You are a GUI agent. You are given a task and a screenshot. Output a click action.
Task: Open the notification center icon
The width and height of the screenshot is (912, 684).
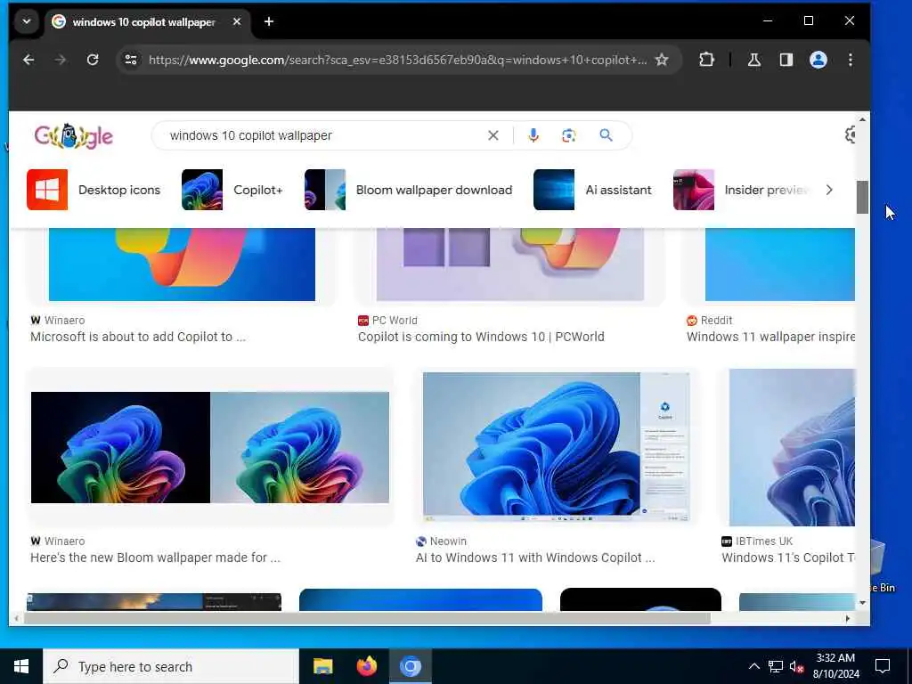click(883, 666)
